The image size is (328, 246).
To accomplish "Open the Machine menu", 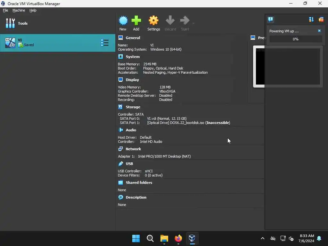I will point(19,10).
